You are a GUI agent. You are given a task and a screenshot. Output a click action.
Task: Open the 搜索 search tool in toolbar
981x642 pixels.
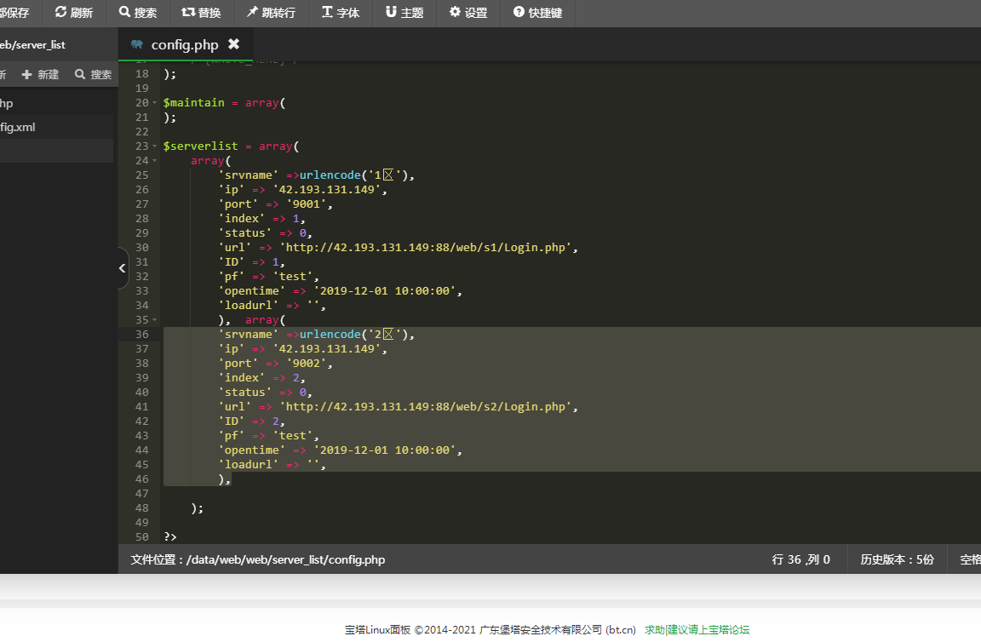[x=138, y=13]
